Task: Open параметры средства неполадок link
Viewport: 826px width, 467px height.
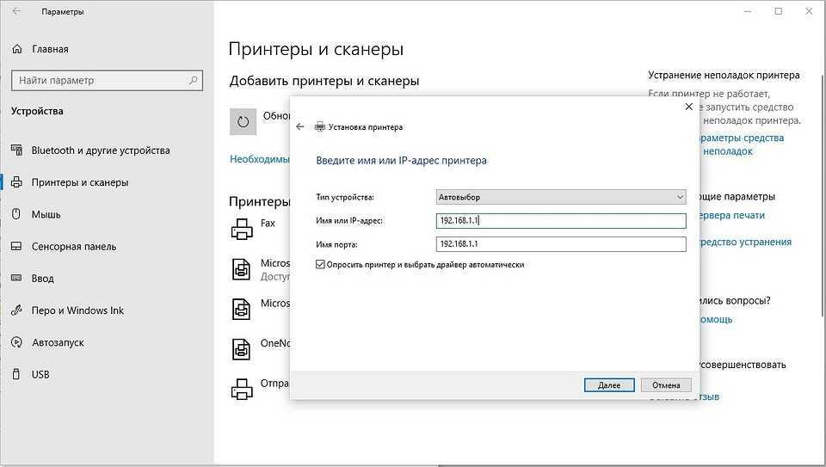Action: [742, 144]
